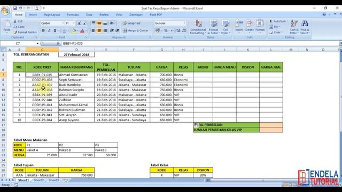Click the Paste Options smart tag icon
Screen dimensions: 342x192
point(196,125)
